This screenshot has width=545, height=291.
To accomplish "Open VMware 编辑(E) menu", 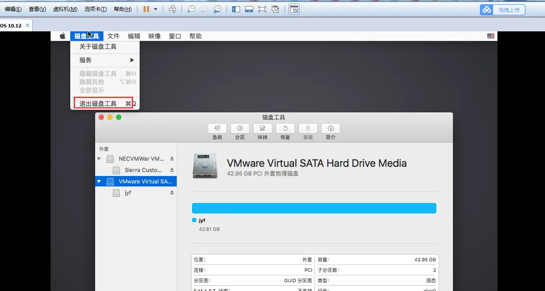I will 13,9.
